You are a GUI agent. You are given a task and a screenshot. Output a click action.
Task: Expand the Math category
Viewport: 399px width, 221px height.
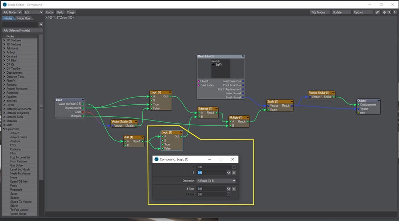click(4, 125)
